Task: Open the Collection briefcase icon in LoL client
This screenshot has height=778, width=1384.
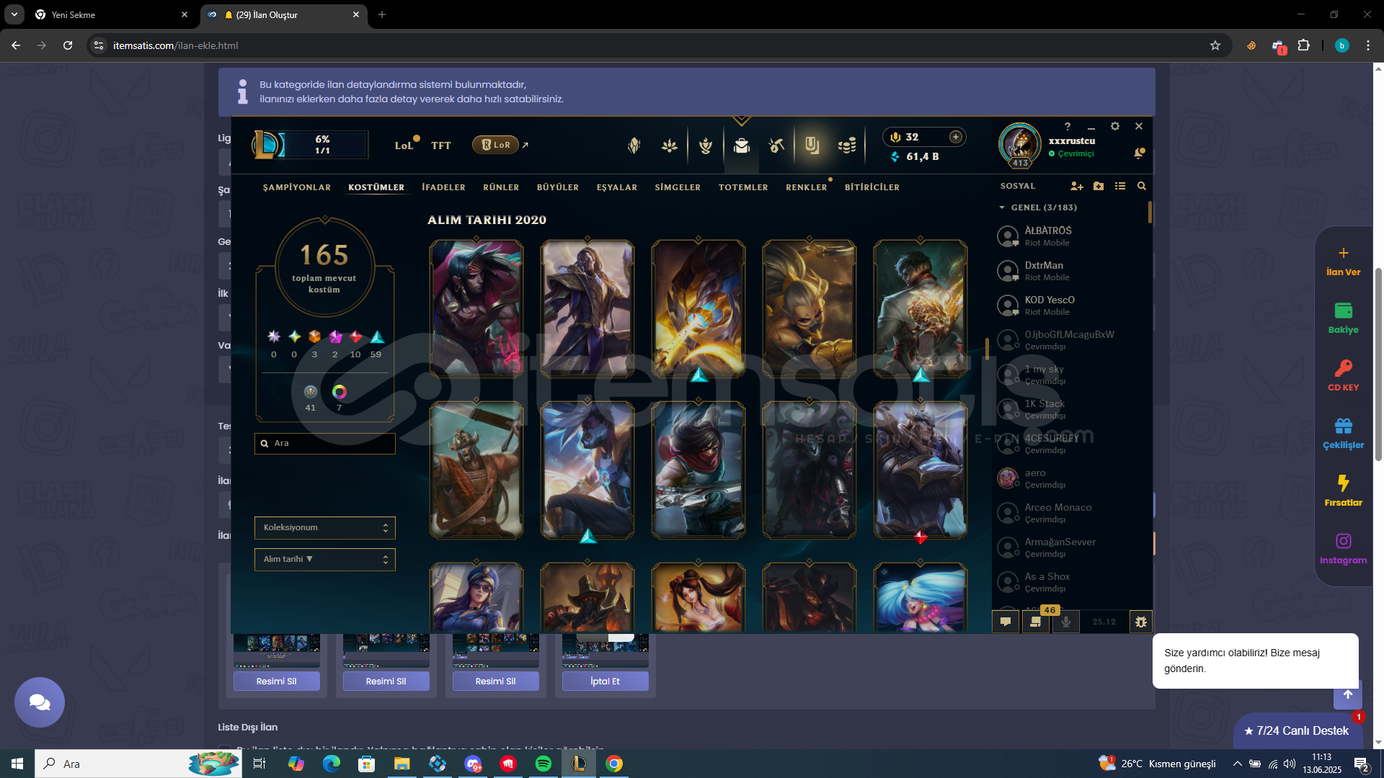Action: (741, 146)
